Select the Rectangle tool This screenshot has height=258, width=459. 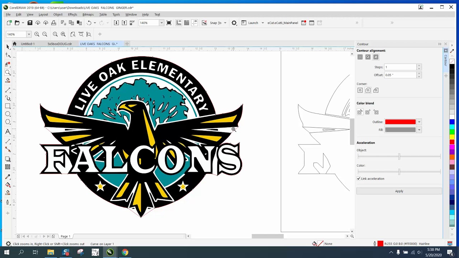[8, 106]
